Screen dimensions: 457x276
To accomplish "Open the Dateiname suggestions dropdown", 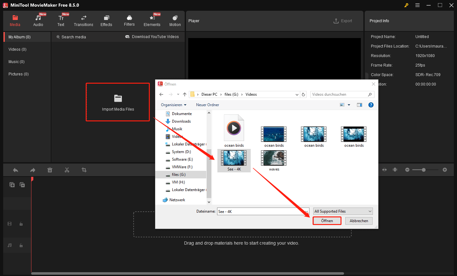I will coord(307,211).
